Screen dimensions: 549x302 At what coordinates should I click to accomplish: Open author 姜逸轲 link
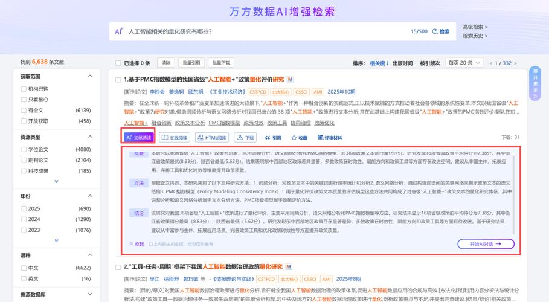pos(176,92)
